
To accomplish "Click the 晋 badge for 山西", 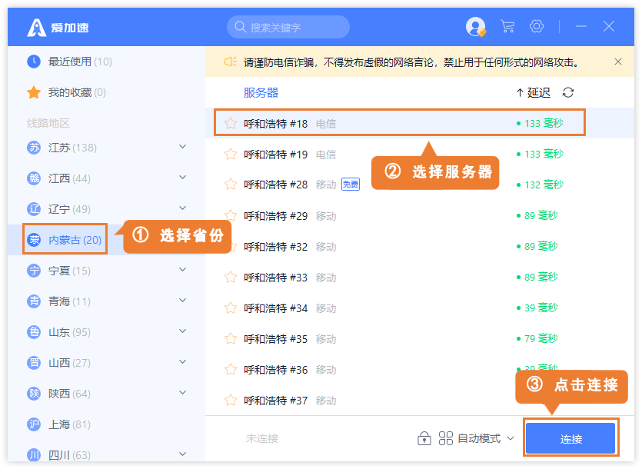I will [34, 362].
